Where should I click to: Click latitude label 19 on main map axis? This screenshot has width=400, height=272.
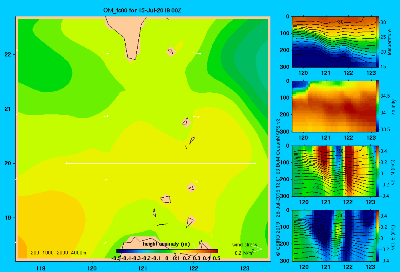(8, 218)
